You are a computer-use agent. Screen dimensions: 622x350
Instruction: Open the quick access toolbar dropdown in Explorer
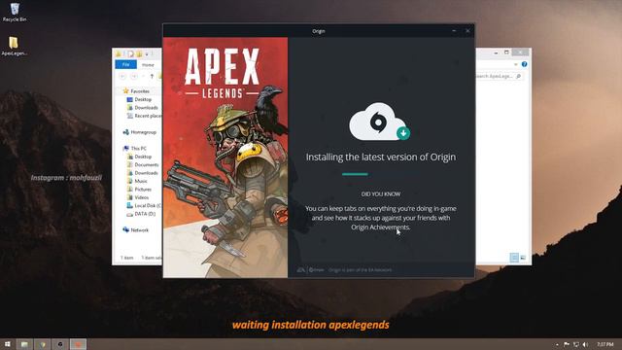click(147, 53)
